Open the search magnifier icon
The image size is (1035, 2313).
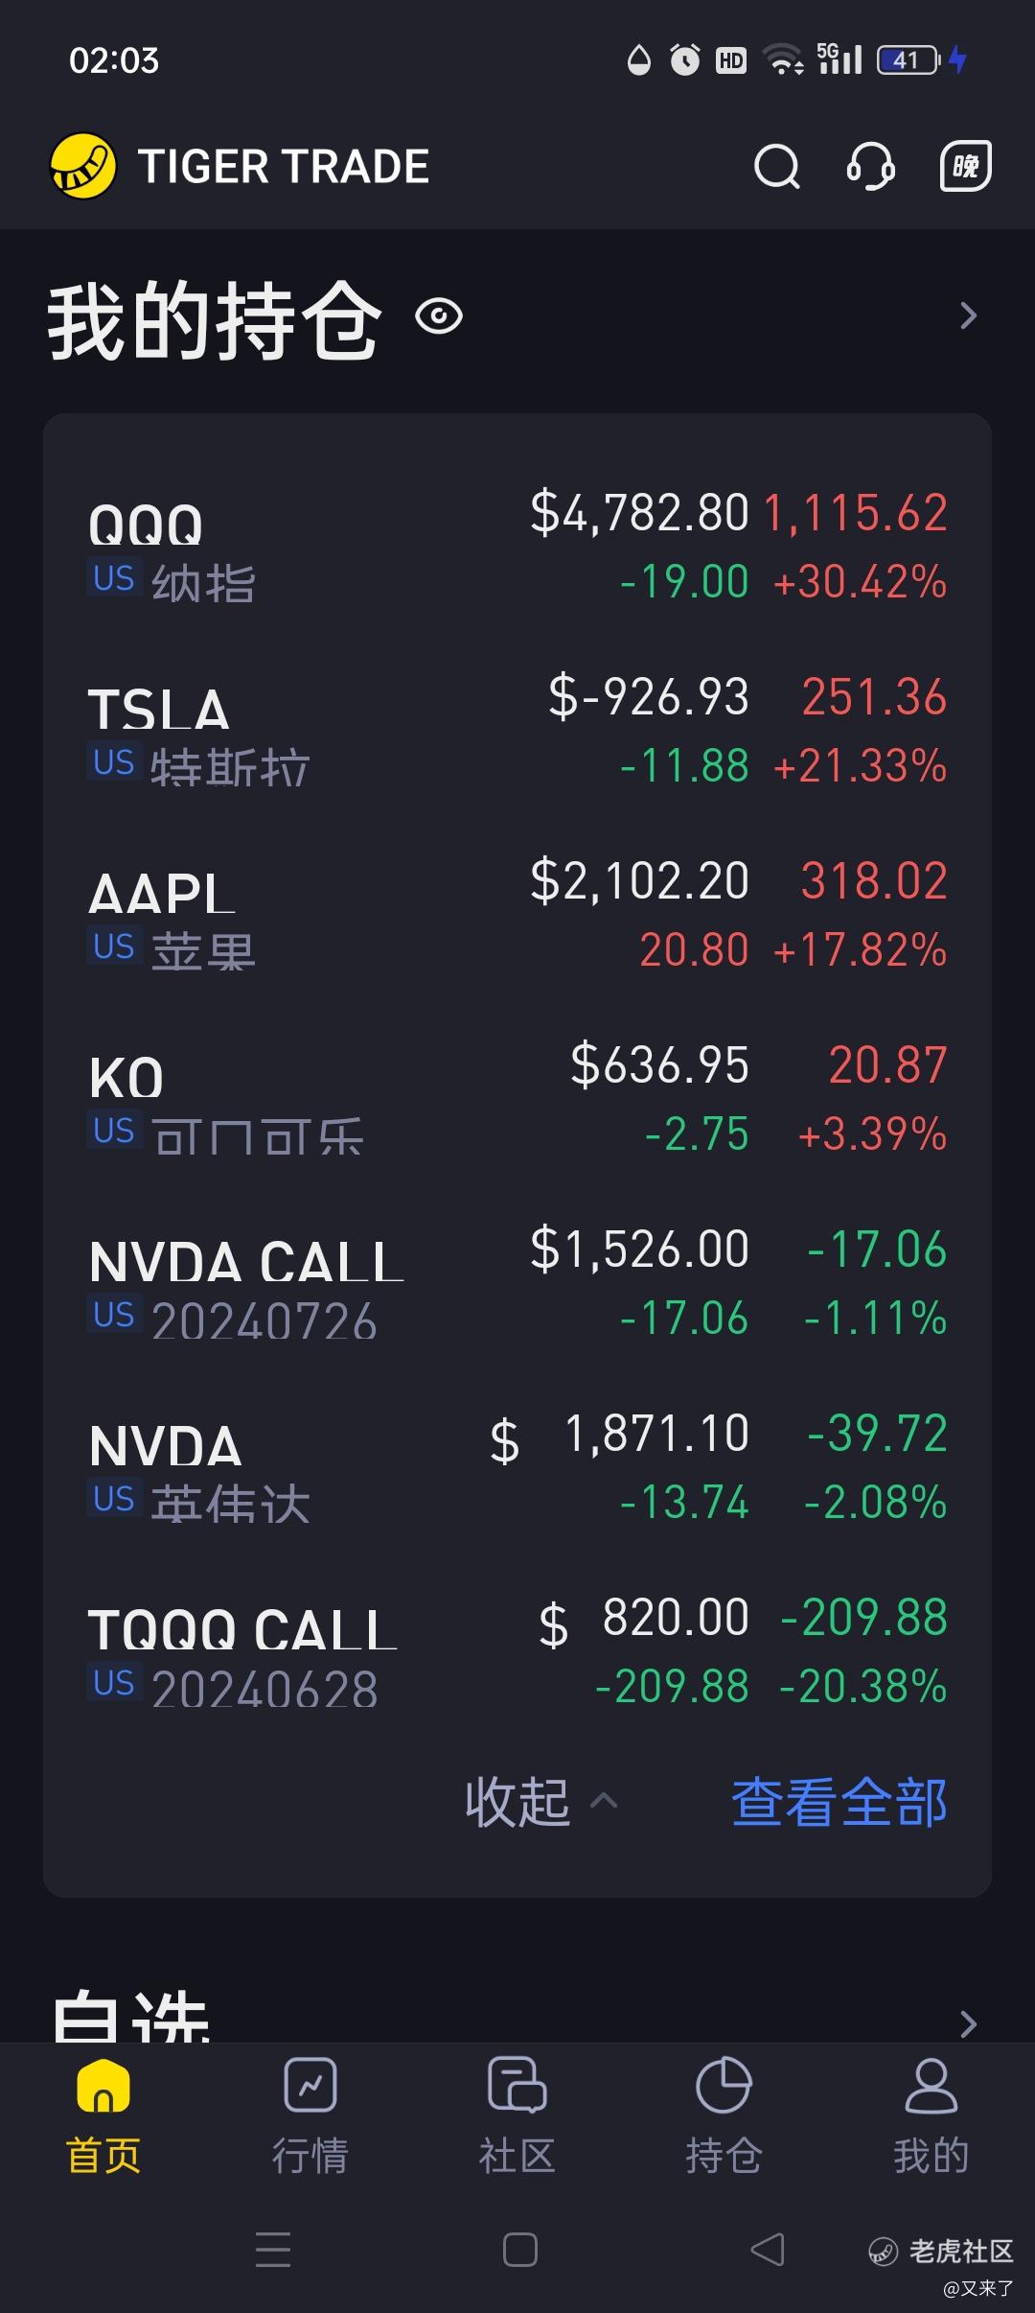776,167
